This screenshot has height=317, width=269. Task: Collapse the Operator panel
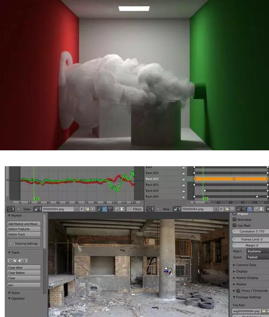[9, 299]
